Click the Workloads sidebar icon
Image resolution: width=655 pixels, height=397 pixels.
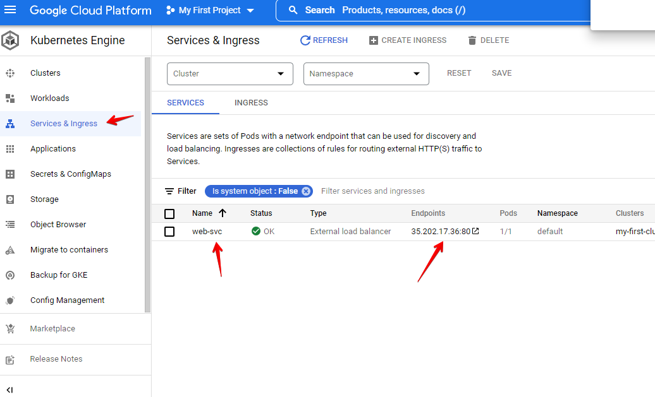10,98
